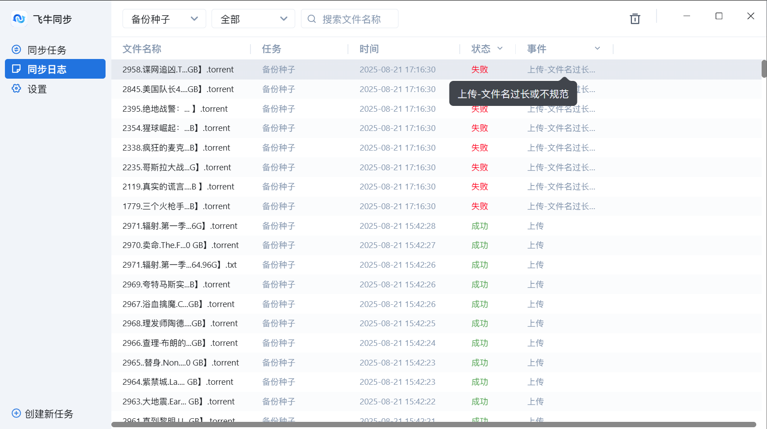
Task: Select the 2119.真实的谎言 torrent file
Action: [178, 186]
